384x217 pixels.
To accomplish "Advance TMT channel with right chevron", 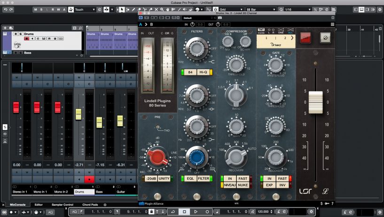I will click(x=292, y=38).
